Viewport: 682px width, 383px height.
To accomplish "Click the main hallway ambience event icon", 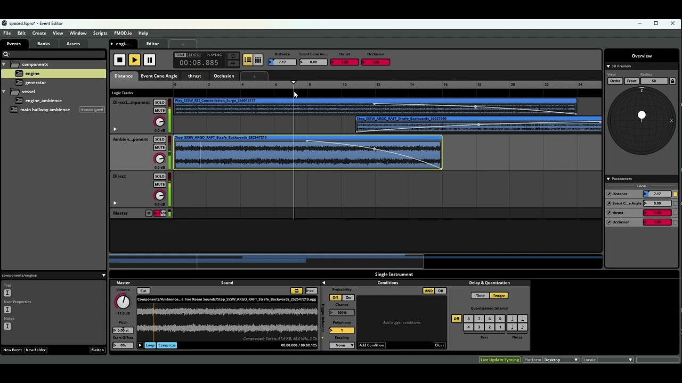I will (14, 110).
